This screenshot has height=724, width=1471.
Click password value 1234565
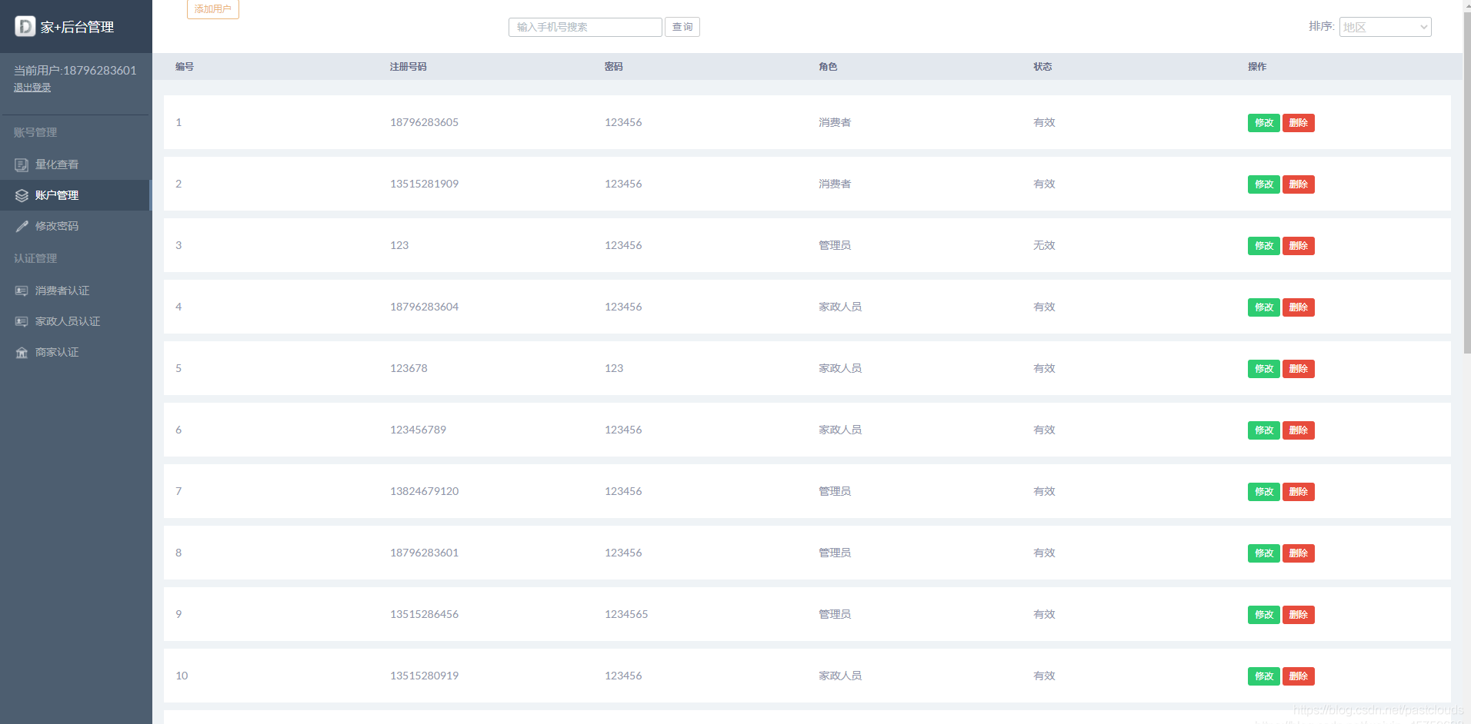coord(626,614)
